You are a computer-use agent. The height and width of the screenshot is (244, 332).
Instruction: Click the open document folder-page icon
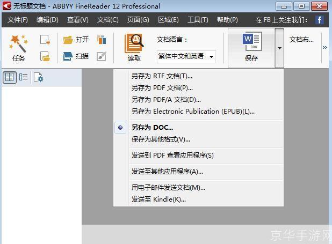(x=45, y=56)
